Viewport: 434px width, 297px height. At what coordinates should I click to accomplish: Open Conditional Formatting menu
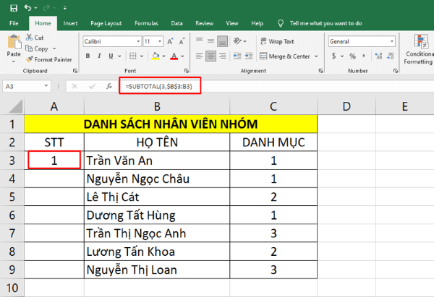(x=420, y=50)
